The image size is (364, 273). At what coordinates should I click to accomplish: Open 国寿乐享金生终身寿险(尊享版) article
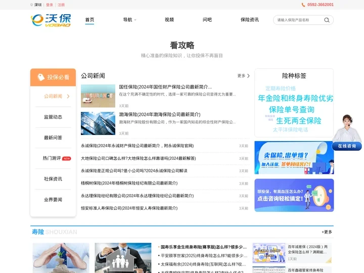click(x=204, y=247)
